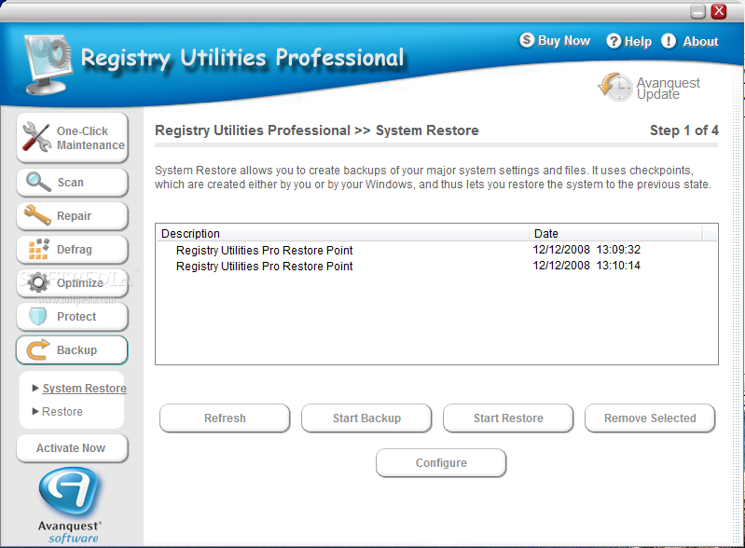Open Avanquest Update text link

(x=668, y=89)
